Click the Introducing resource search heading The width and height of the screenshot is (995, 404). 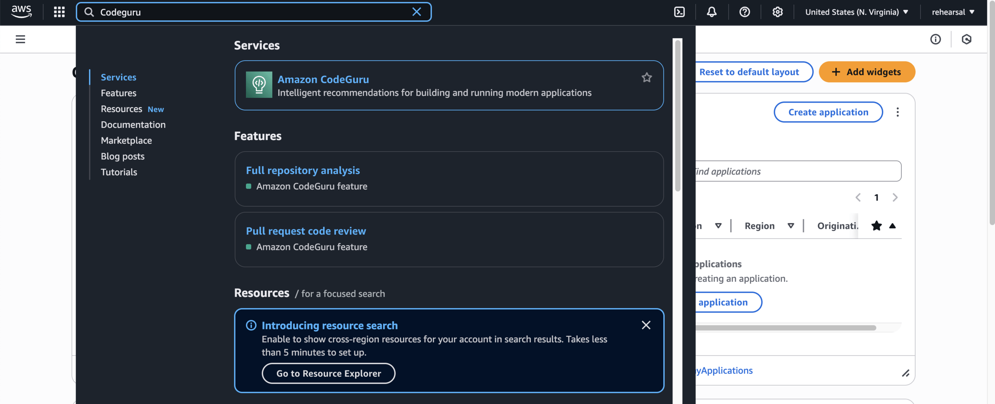click(329, 326)
